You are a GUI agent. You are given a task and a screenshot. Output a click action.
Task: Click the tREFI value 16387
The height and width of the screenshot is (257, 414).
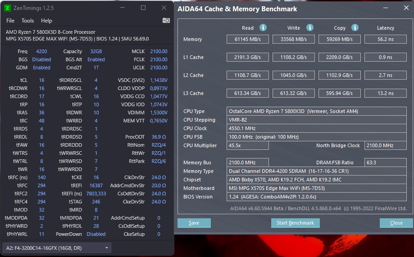[96, 185]
